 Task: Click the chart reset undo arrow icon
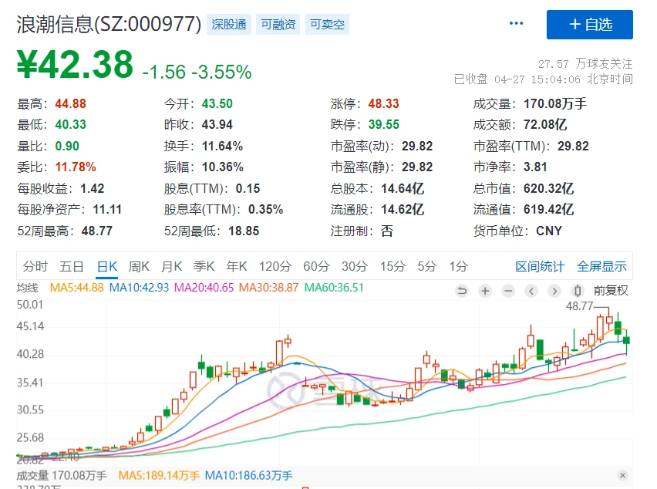click(462, 291)
